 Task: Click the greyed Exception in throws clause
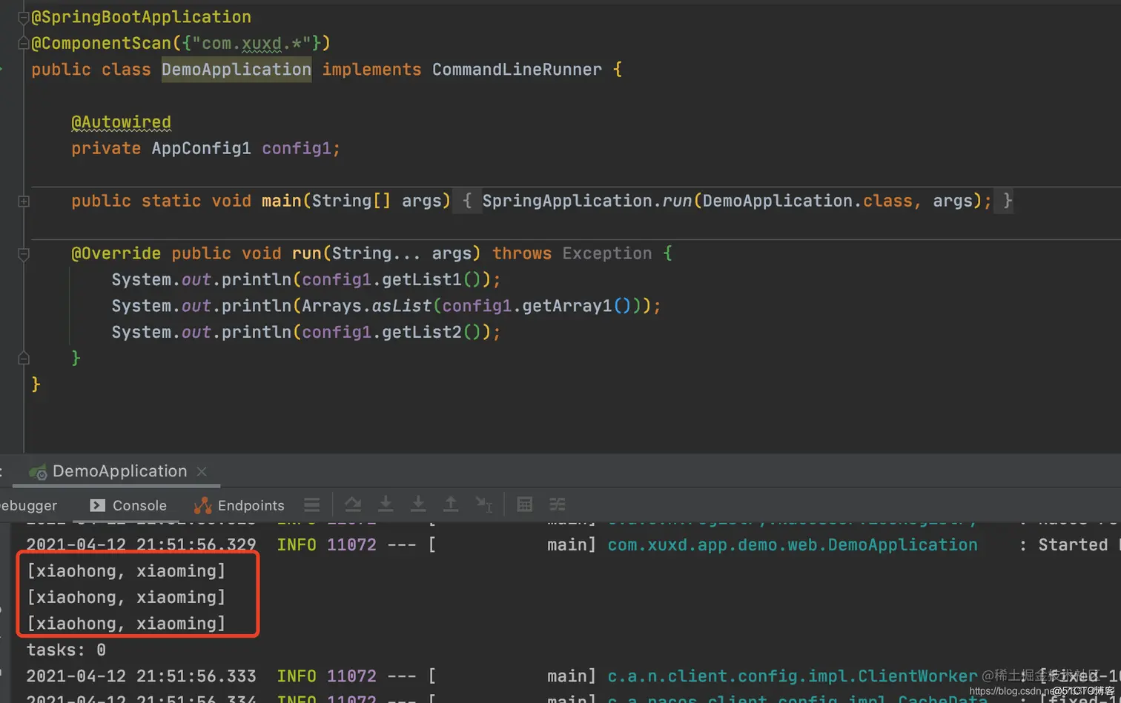pyautogui.click(x=607, y=253)
